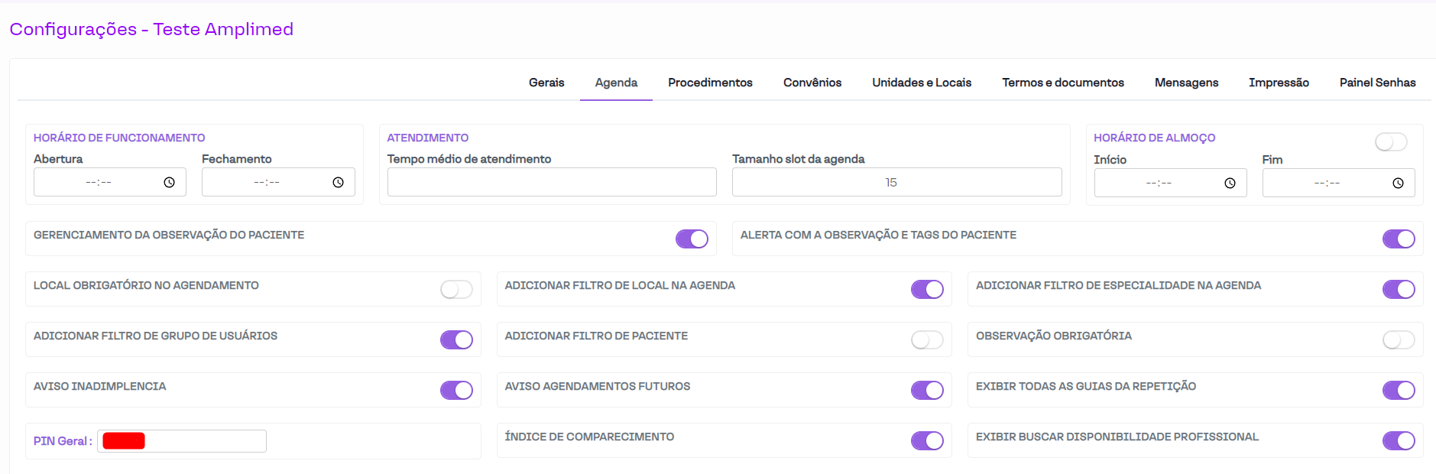Enable the Horário de Almoço switch
This screenshot has width=1436, height=474.
tap(1390, 142)
